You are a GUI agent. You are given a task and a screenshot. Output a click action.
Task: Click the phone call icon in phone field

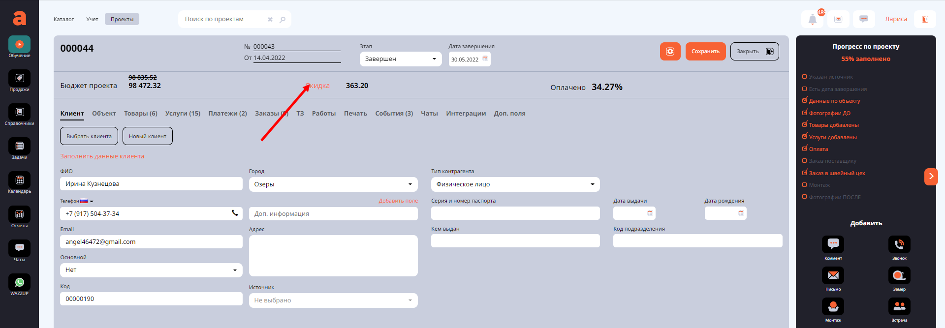(x=235, y=213)
